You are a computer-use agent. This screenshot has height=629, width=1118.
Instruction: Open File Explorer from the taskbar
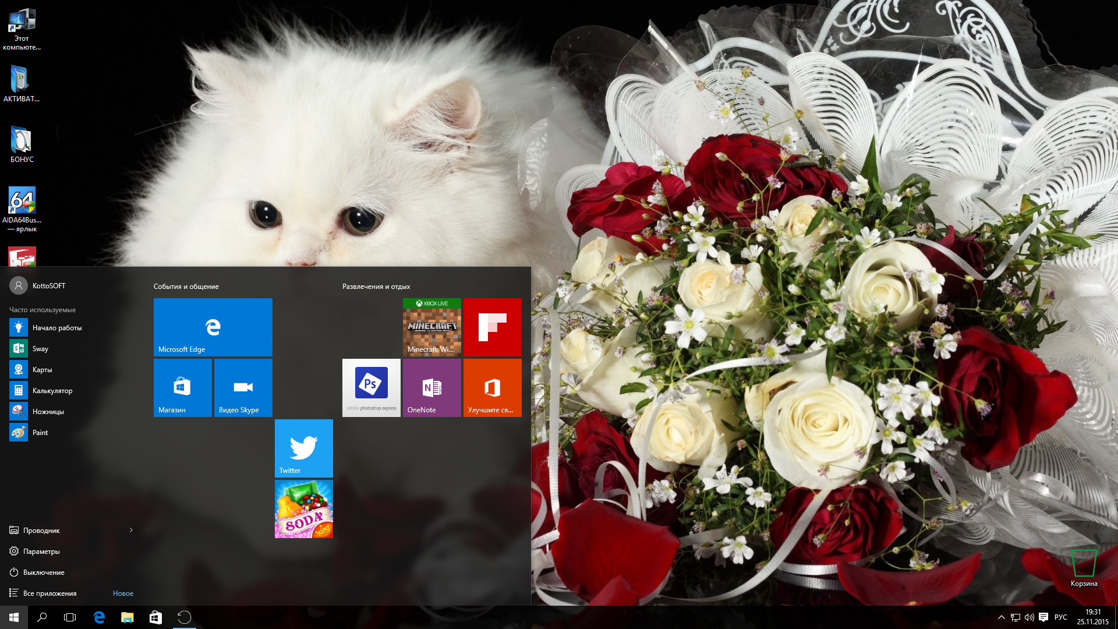pyautogui.click(x=127, y=617)
